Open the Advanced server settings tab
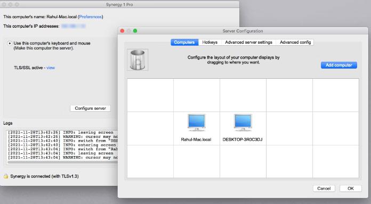371x204 pixels. coord(248,42)
